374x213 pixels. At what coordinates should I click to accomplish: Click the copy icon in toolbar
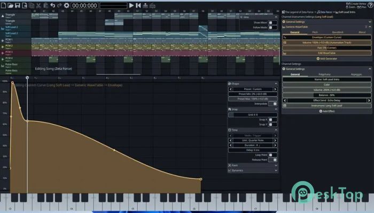tap(32, 5)
